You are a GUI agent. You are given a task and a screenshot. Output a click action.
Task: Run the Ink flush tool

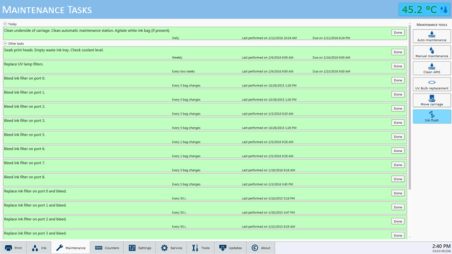[432, 117]
